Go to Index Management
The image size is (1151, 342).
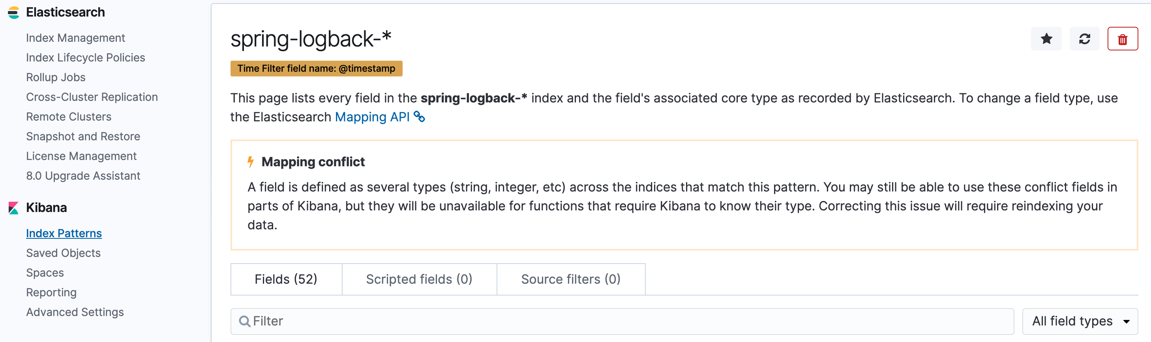coord(75,38)
